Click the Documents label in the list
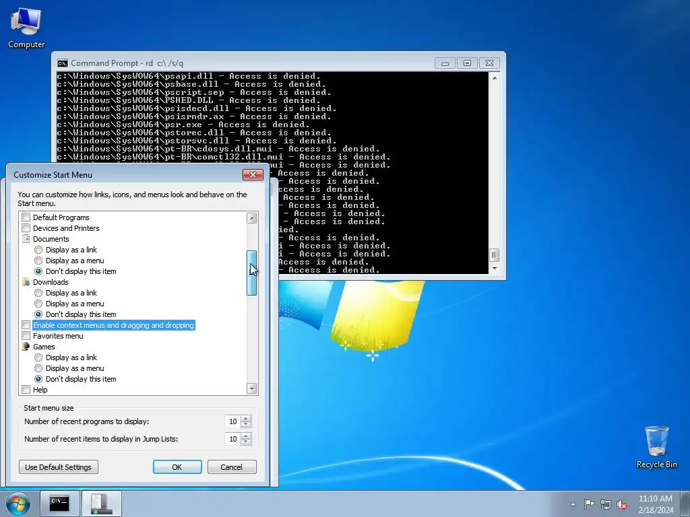Viewport: 690px width, 517px height. (x=51, y=239)
